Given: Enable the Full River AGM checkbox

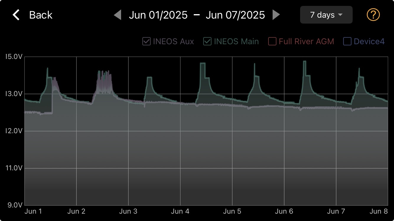Looking at the screenshot, I should (272, 42).
